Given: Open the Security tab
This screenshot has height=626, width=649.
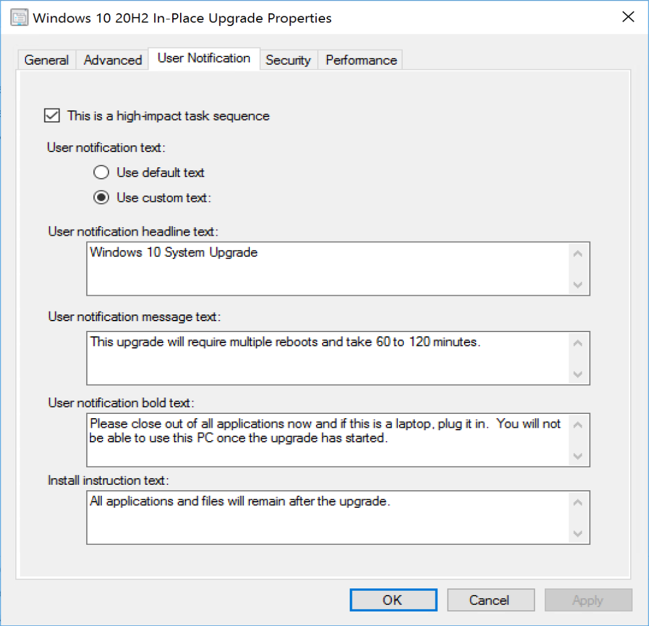Looking at the screenshot, I should coord(288,59).
